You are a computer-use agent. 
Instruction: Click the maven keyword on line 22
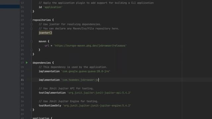[42, 41]
